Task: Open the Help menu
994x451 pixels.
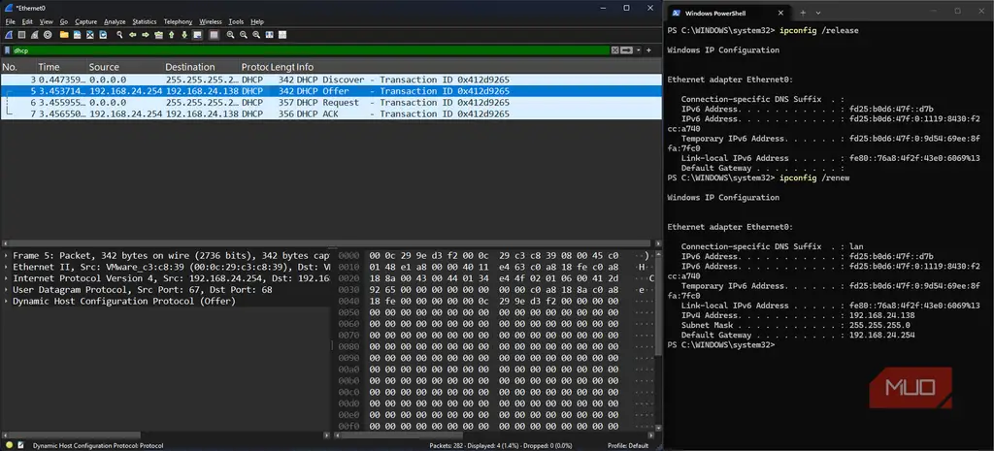Action: [256, 21]
